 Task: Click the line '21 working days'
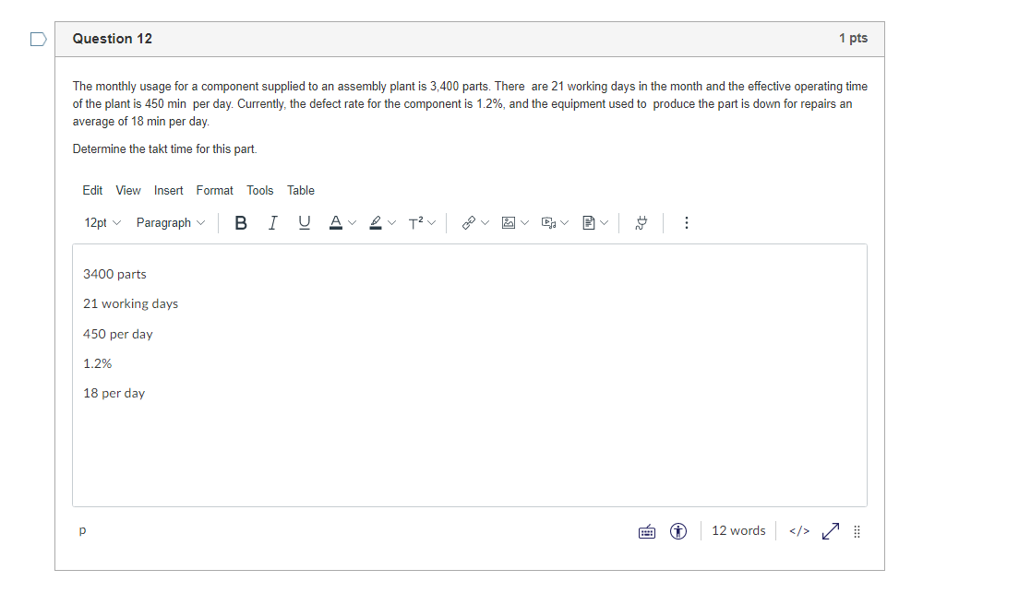pos(130,303)
